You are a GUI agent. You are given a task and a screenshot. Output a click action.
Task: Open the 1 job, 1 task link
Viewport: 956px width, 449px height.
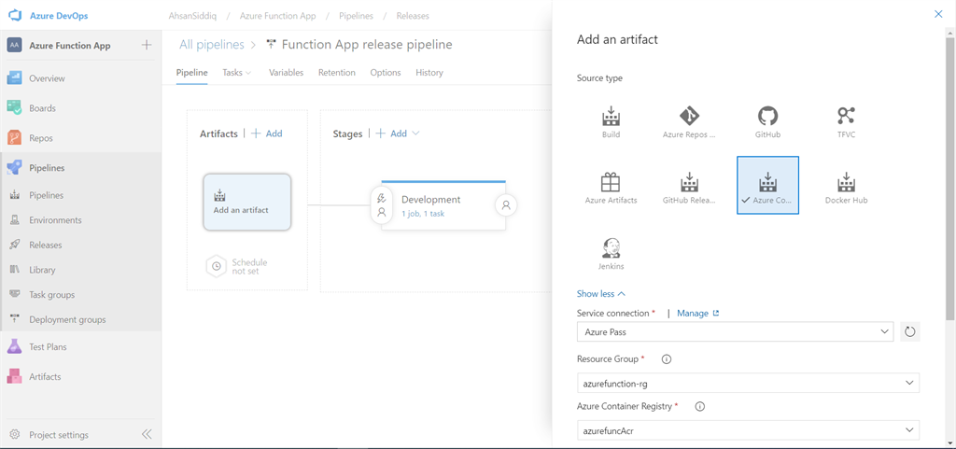click(x=423, y=214)
